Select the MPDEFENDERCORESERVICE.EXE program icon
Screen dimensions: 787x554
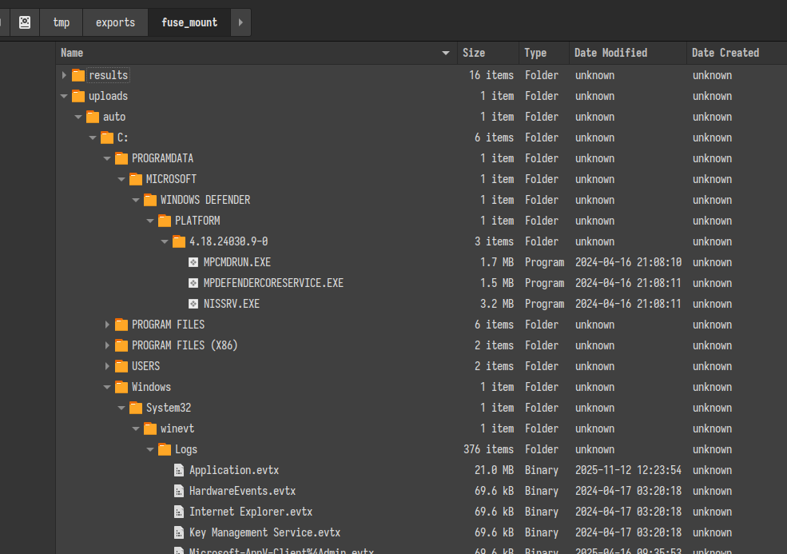[x=193, y=283]
